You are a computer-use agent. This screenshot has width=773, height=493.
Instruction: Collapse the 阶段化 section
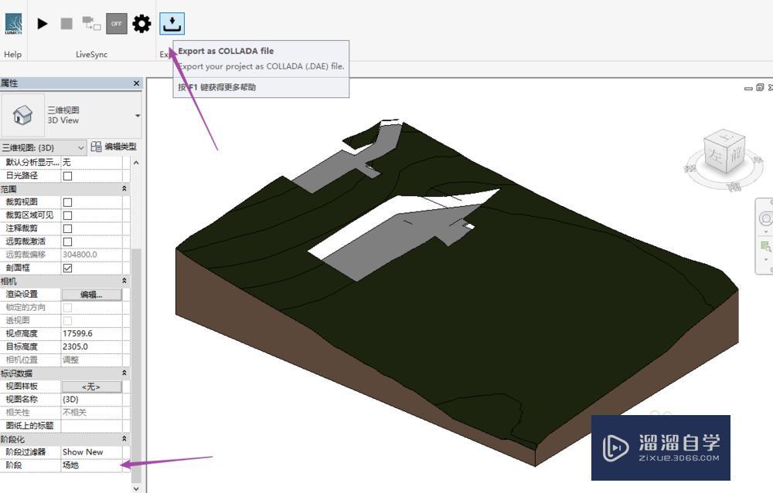124,439
